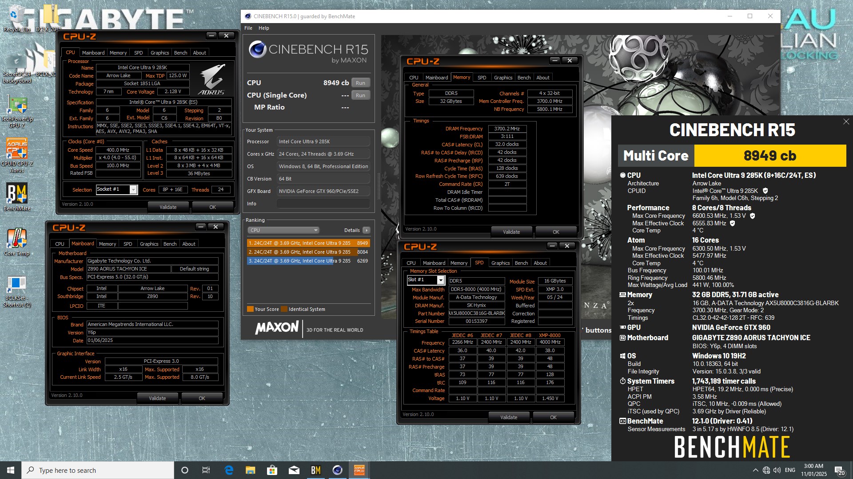This screenshot has width=853, height=479.
Task: Open Ranking Details arrow button in Cinebench
Action: [367, 230]
